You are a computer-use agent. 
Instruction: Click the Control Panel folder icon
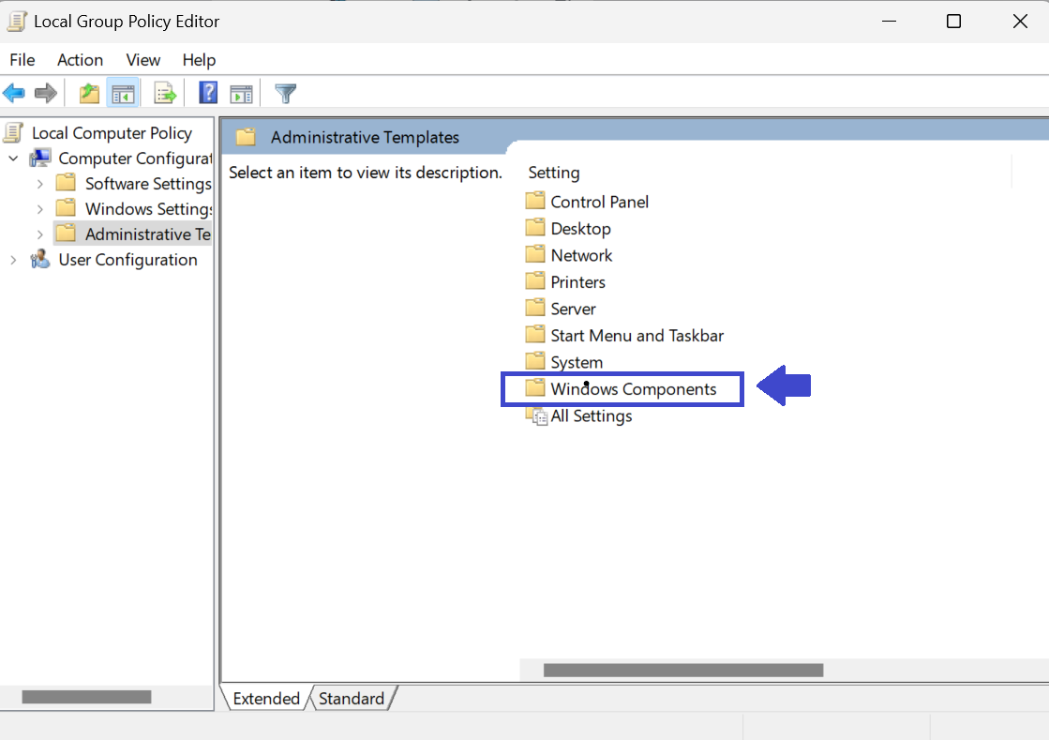(x=535, y=201)
